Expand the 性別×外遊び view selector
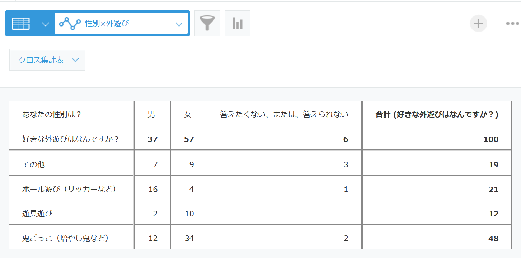521x258 pixels. coord(179,24)
